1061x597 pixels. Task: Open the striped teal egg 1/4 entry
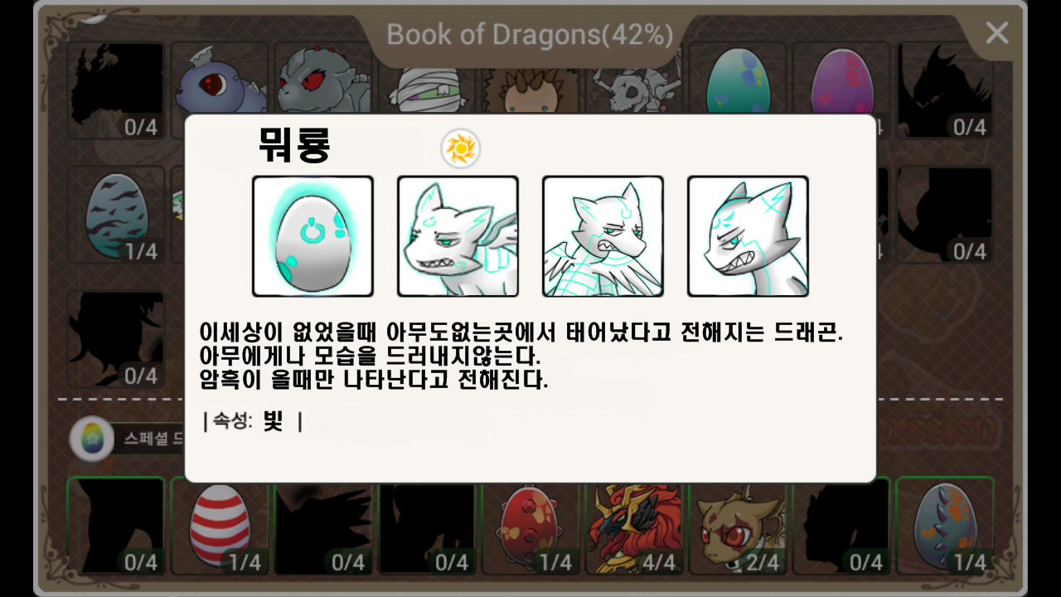[x=116, y=216]
